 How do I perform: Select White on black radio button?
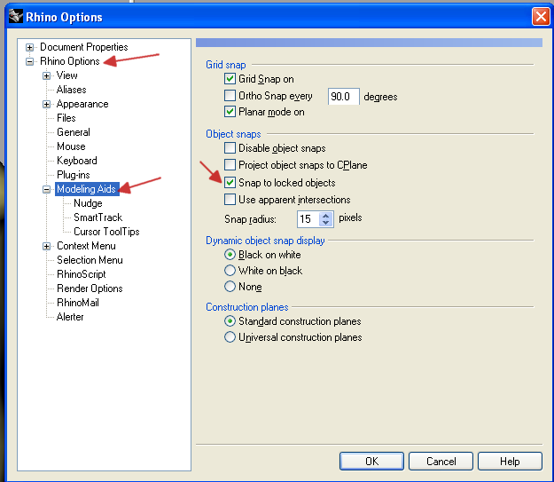(x=230, y=271)
